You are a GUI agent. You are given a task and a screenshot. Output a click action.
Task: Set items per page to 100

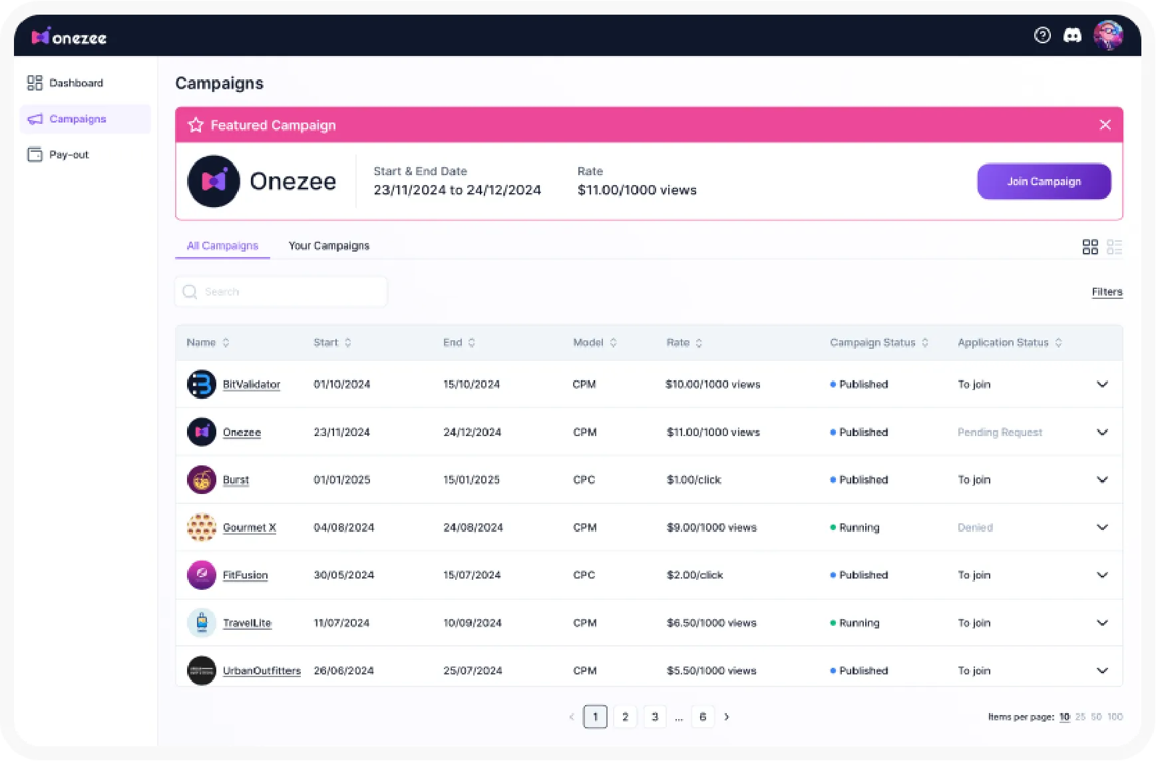click(x=1115, y=717)
